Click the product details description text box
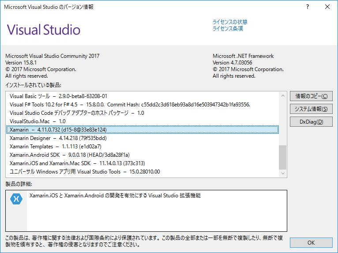The width and height of the screenshot is (338, 253). pyautogui.click(x=146, y=211)
